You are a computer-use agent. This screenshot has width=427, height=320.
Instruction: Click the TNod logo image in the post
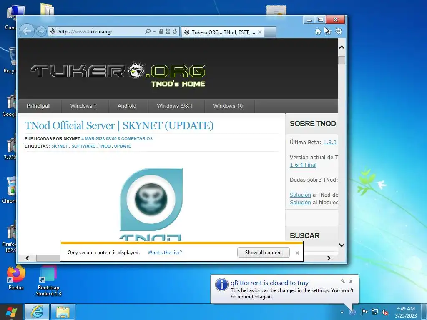click(x=151, y=204)
